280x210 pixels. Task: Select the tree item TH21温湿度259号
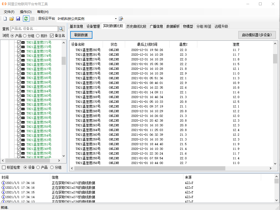click(x=39, y=100)
